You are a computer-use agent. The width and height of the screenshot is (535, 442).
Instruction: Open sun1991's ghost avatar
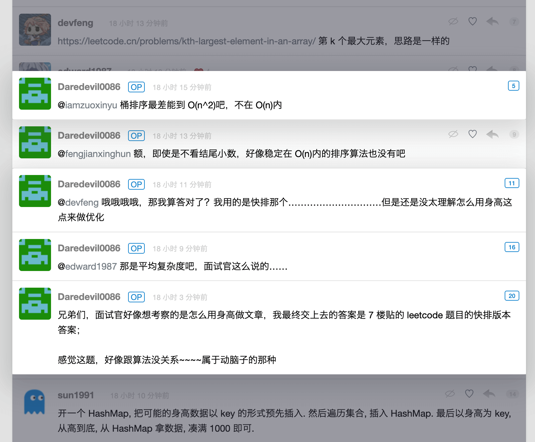pos(35,402)
